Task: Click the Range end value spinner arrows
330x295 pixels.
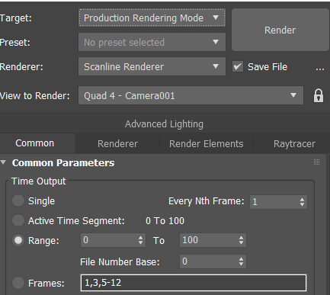Action: pyautogui.click(x=241, y=240)
